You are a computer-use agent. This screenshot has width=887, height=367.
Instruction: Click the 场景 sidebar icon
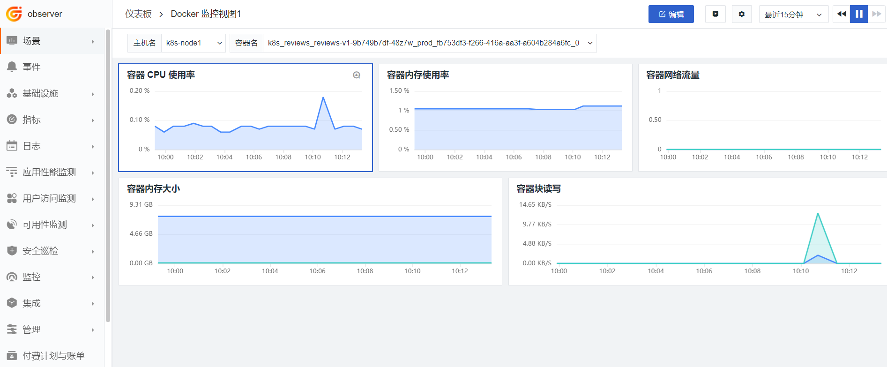(x=12, y=41)
